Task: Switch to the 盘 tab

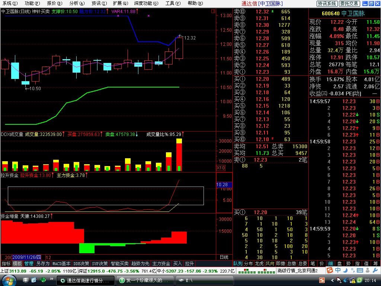Action: coord(340,264)
